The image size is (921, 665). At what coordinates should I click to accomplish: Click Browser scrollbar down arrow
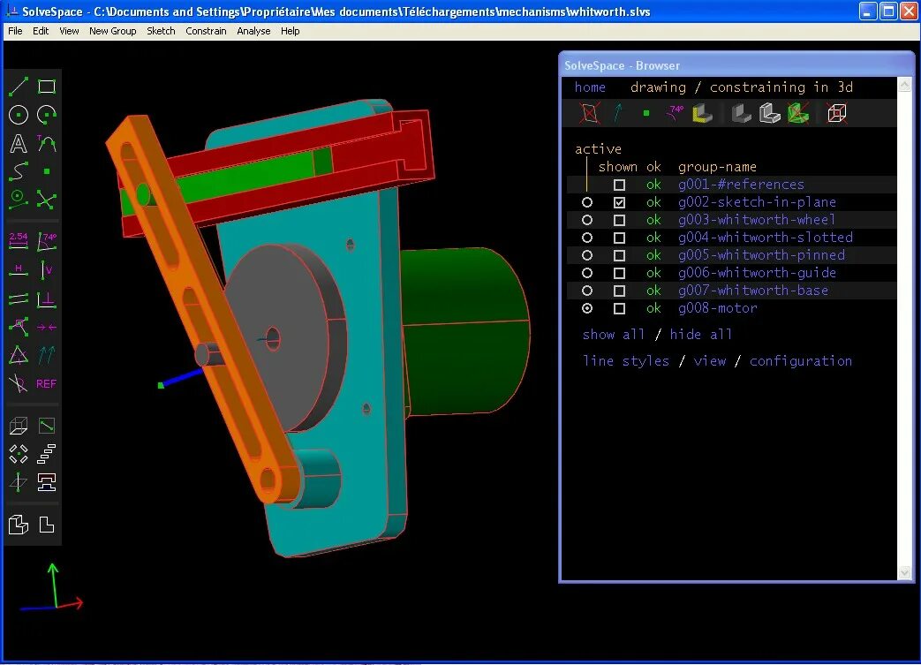[x=904, y=572]
